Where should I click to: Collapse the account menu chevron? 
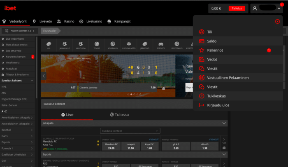pos(279,9)
